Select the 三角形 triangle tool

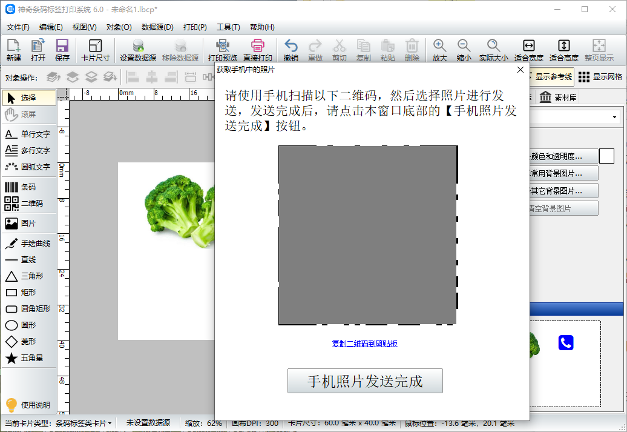[29, 276]
